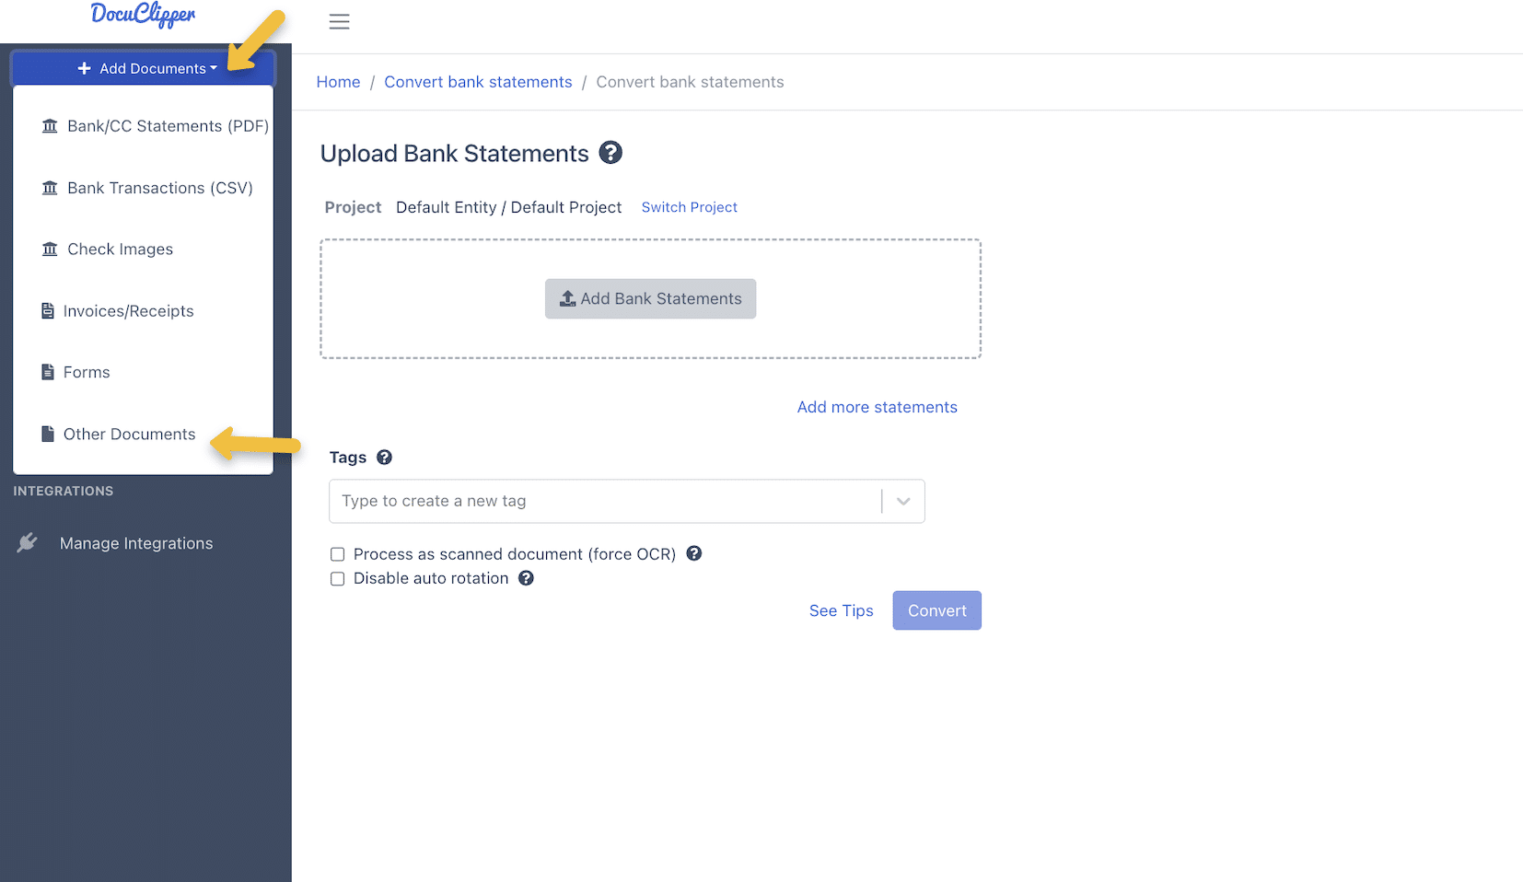Screen dimensions: 1523x882
Task: Click the bank icon beside Check Images
Action: 50,249
